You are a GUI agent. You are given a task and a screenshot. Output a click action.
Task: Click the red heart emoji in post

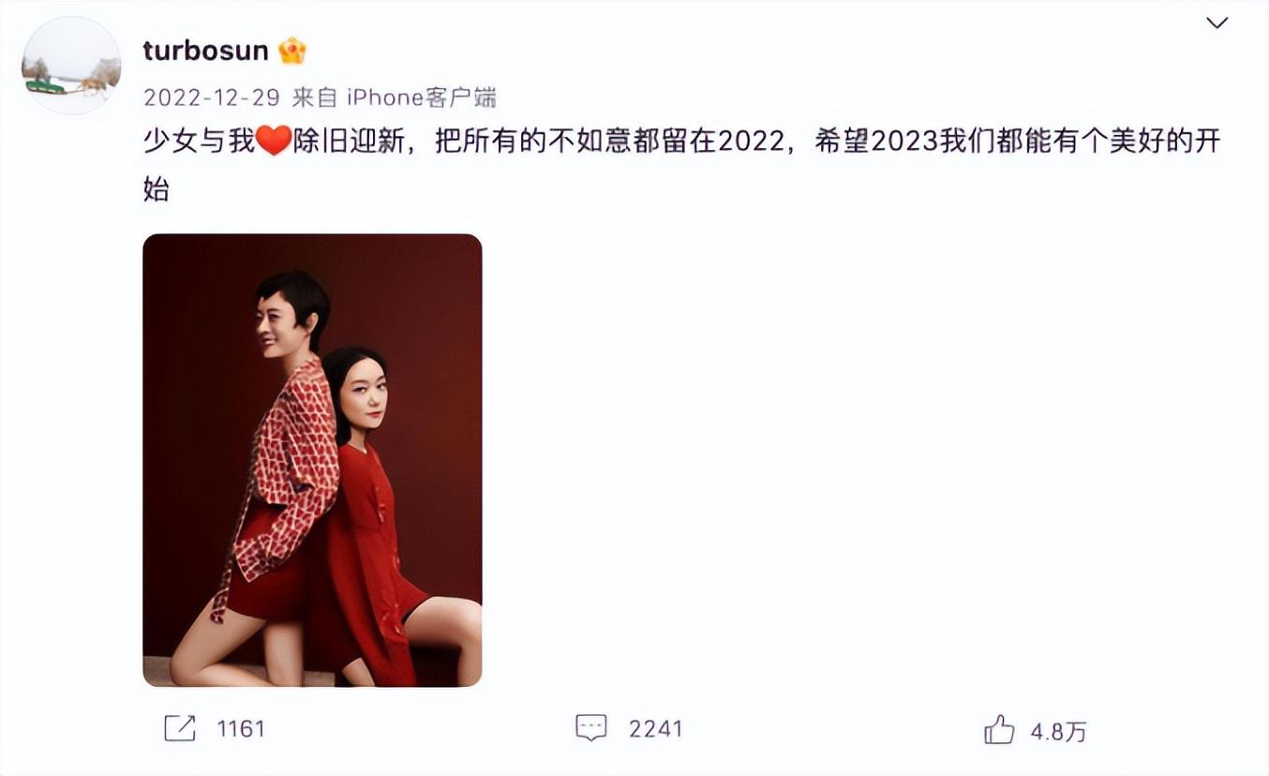(x=273, y=142)
